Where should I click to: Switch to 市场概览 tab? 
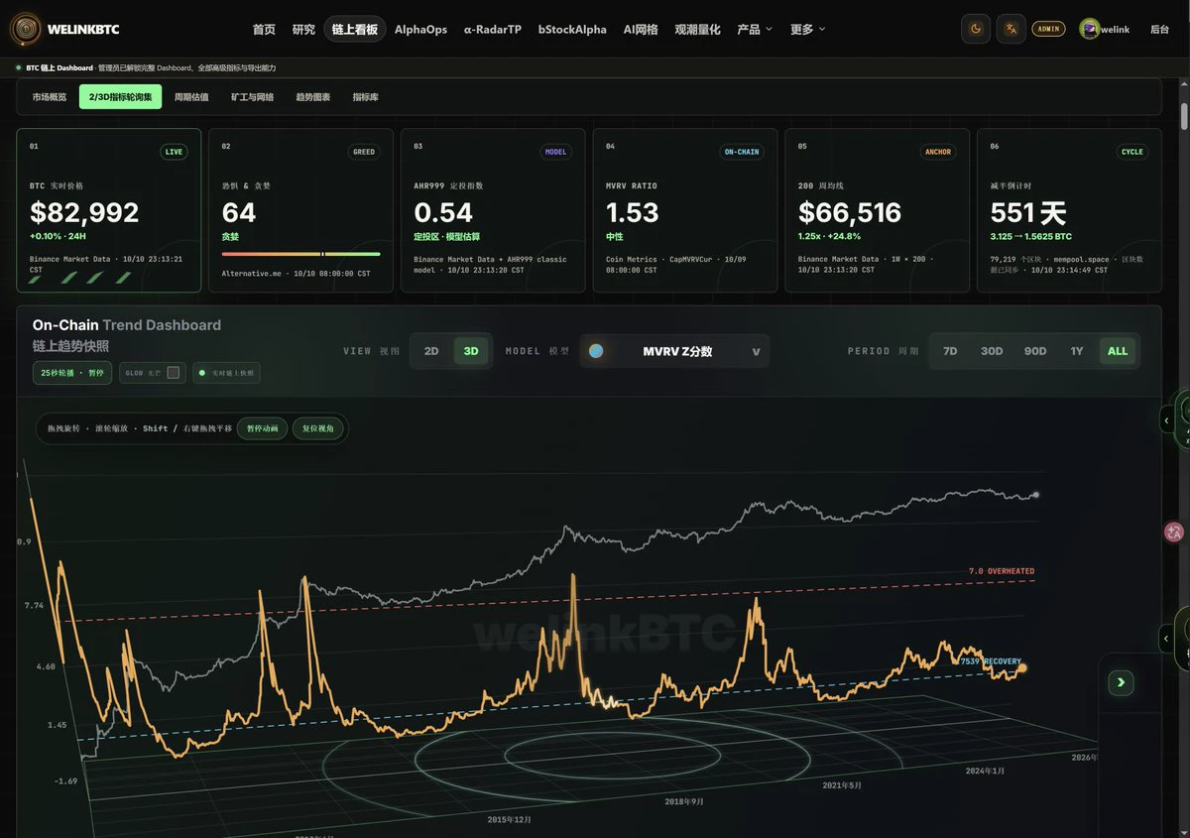pyautogui.click(x=50, y=97)
